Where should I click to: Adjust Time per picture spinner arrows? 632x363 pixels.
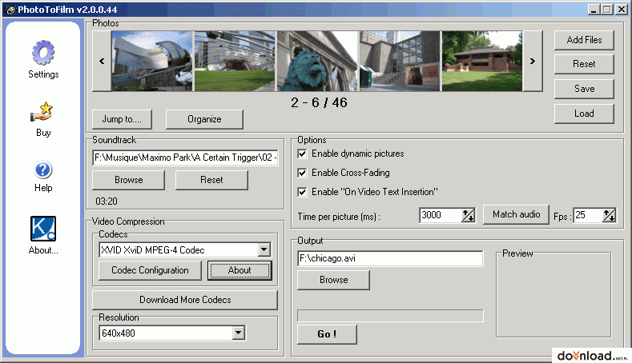pyautogui.click(x=469, y=215)
